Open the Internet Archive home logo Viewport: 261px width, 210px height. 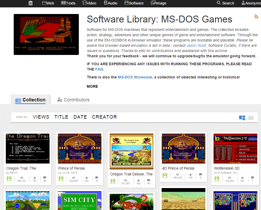pyautogui.click(x=31, y=3)
